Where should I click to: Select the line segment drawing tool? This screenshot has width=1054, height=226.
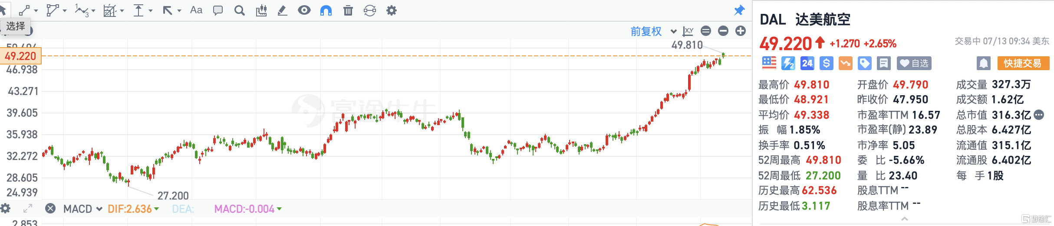coord(24,10)
